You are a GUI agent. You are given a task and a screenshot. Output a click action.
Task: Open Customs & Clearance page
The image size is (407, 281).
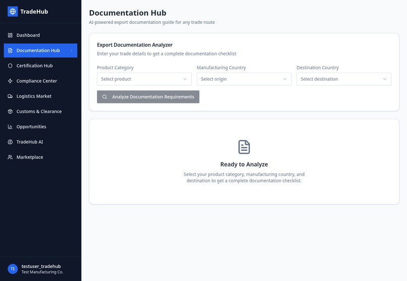coord(40,111)
